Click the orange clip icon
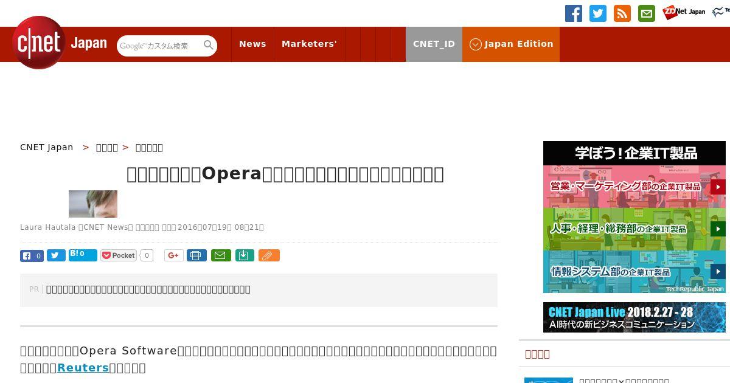 click(x=269, y=255)
